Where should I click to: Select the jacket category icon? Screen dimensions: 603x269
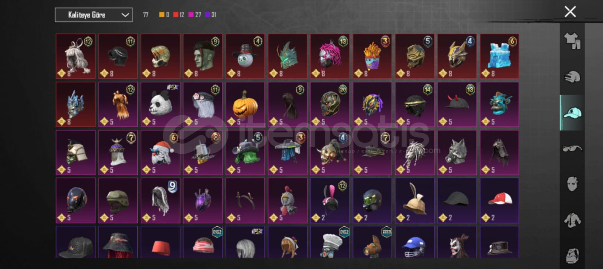point(572,220)
